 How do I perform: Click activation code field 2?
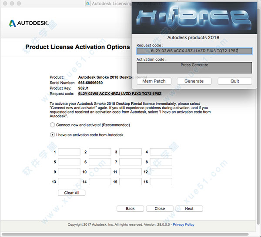pyautogui.click(x=100, y=152)
